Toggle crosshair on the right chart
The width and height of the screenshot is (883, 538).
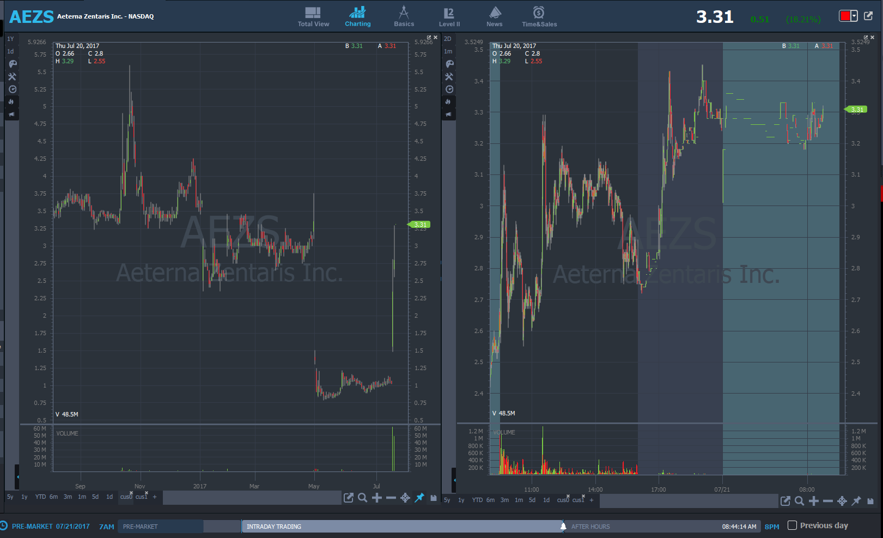[x=842, y=501]
